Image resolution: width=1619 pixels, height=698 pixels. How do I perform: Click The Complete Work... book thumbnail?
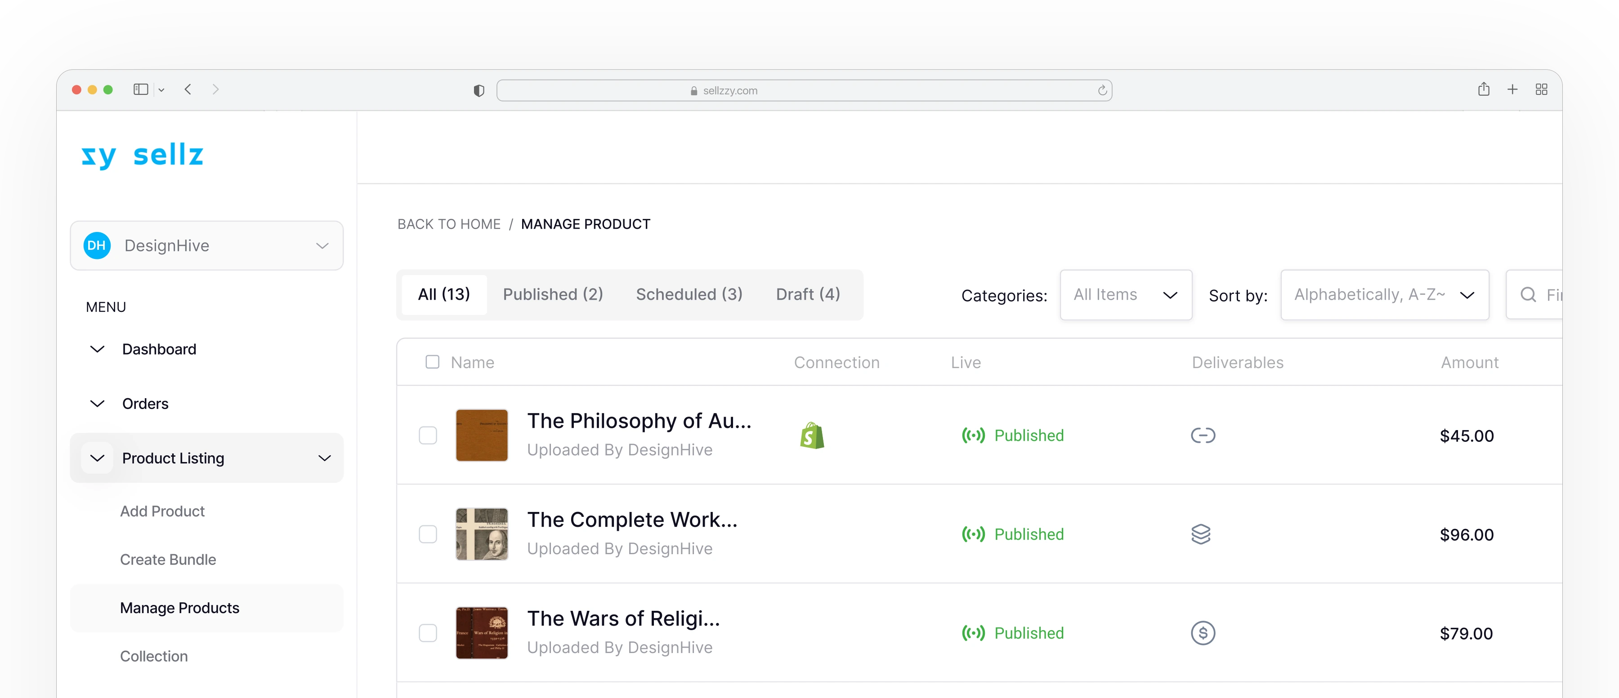tap(481, 534)
